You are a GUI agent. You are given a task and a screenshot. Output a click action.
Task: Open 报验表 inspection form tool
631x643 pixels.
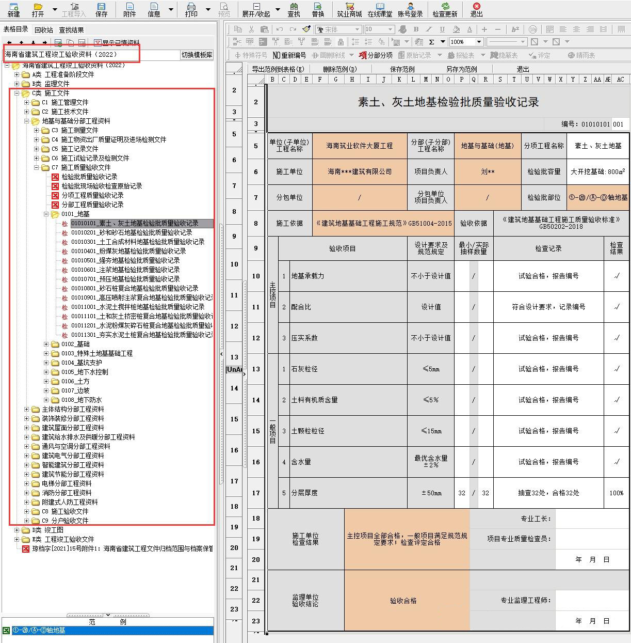pyautogui.click(x=461, y=55)
